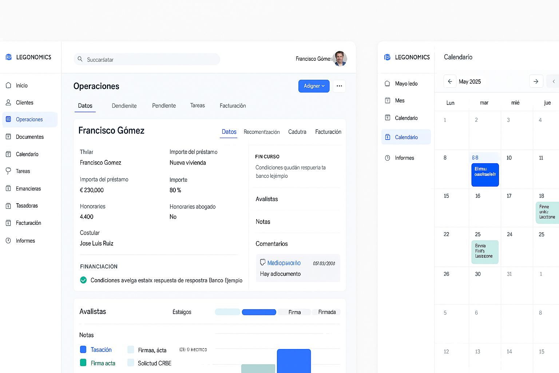
Task: Click the search magnifier icon
Action: (80, 59)
